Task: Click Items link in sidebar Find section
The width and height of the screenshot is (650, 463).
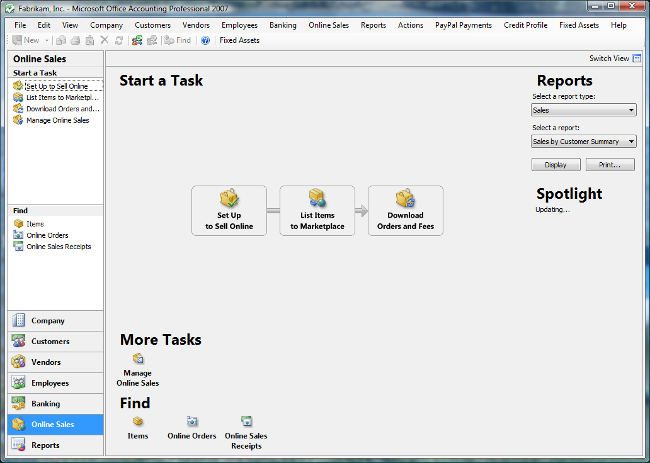Action: click(x=29, y=223)
